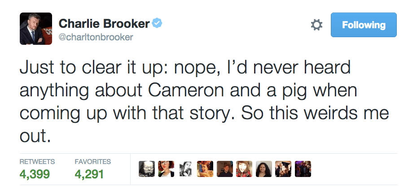Click the Charlie Brooker display name
This screenshot has width=417, height=190.
click(x=104, y=23)
